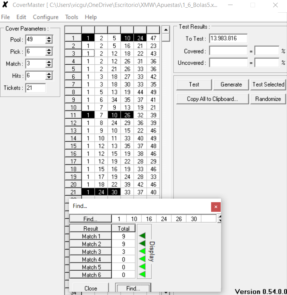Click the Match 1 total value 9
The width and height of the screenshot is (287, 295).
[123, 236]
